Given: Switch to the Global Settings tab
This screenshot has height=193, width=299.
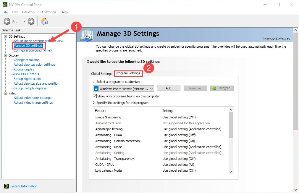Looking at the screenshot, I should [102, 74].
